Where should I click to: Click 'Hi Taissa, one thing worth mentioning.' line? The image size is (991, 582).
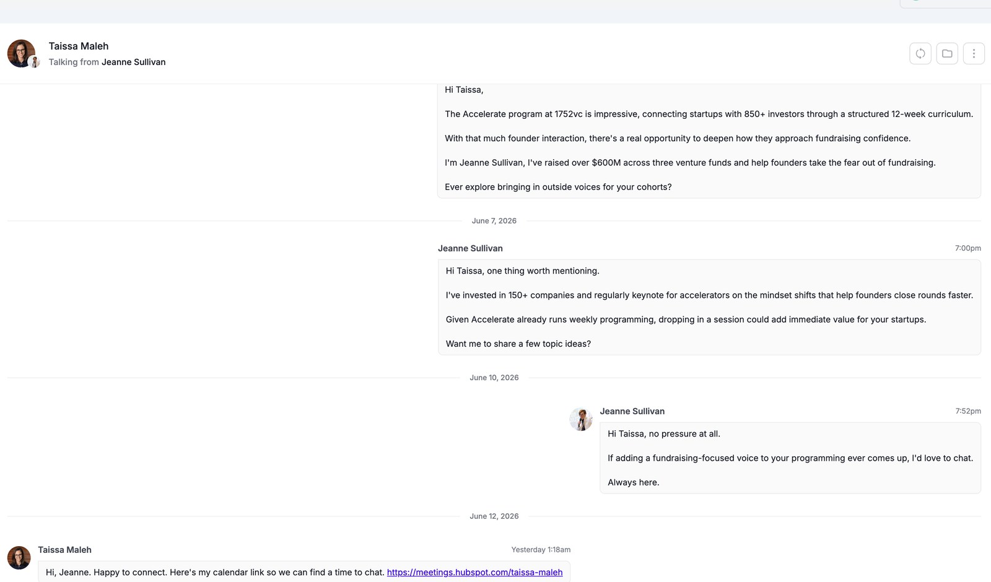coord(522,271)
